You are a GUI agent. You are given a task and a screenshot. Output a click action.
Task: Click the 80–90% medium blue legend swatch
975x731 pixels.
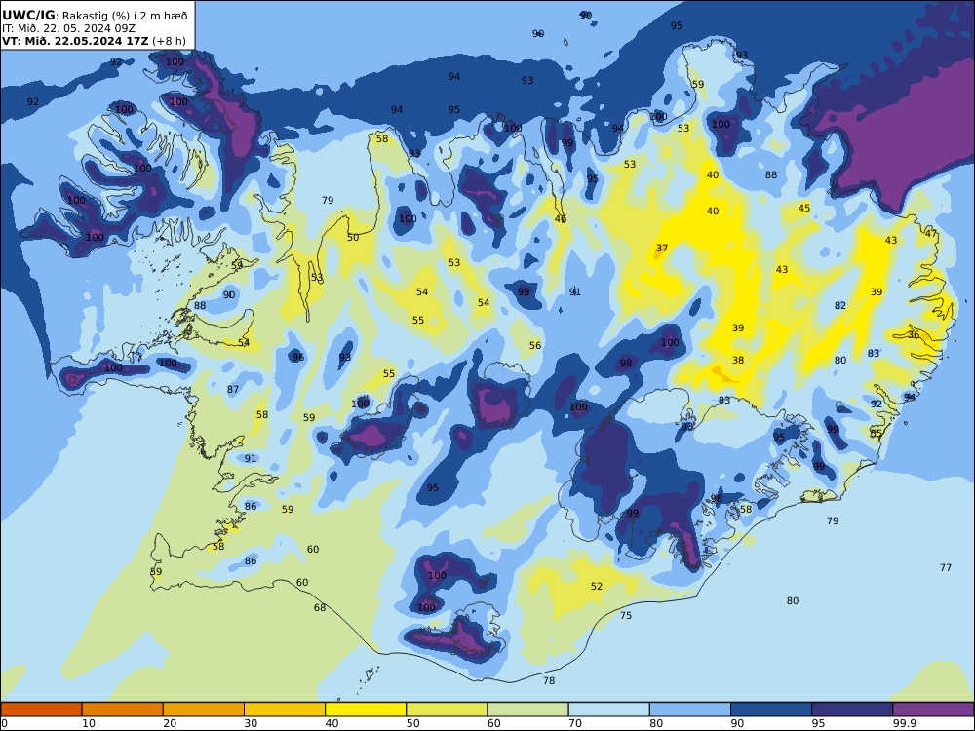tap(690, 710)
